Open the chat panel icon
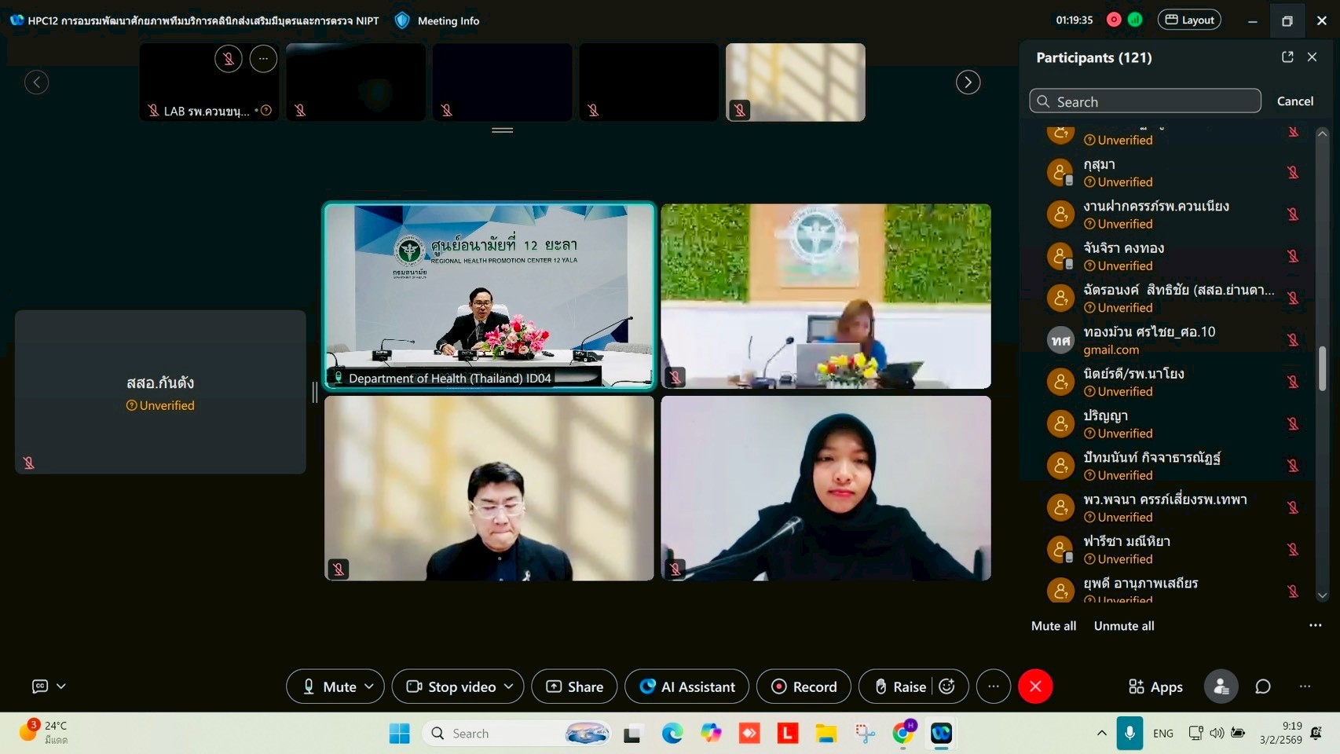The height and width of the screenshot is (754, 1340). 1262,686
